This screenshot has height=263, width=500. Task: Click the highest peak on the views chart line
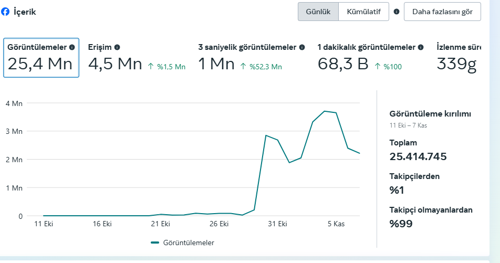[324, 111]
